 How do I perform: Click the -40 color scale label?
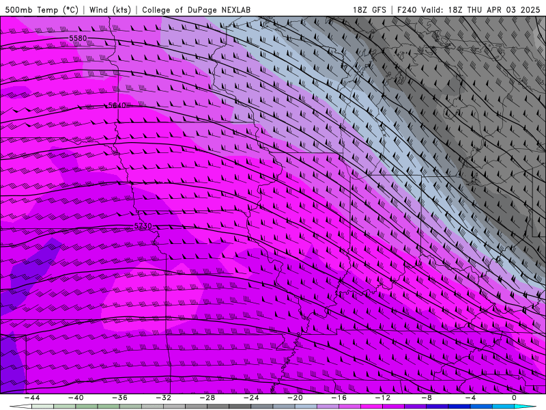[76, 398]
